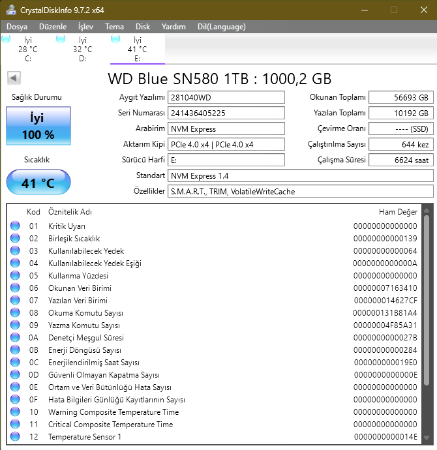
Task: Click the İyi 100 % health status button
Action: click(38, 126)
